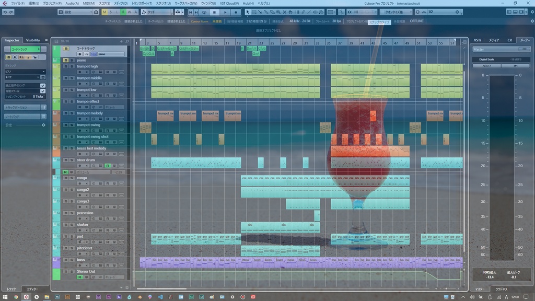
Task: Open Chrome from the taskbar
Action: pyautogui.click(x=16, y=297)
